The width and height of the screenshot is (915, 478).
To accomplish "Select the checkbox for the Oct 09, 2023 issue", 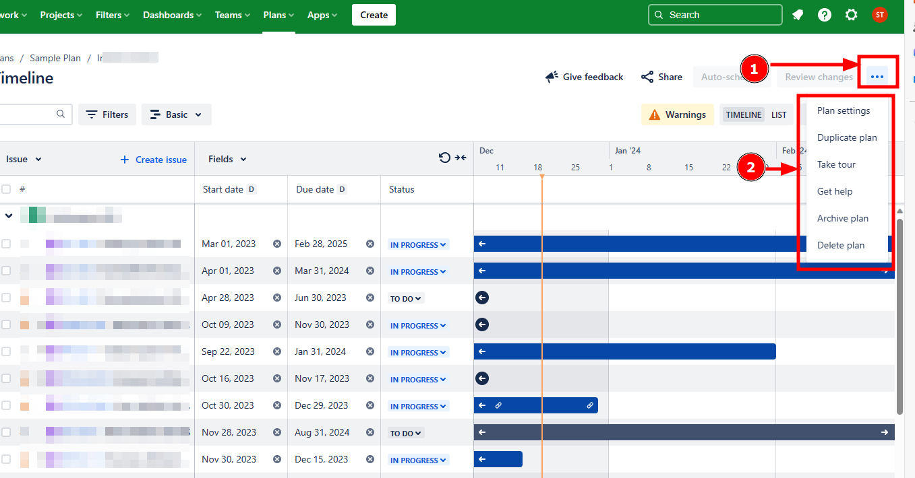I will [6, 325].
